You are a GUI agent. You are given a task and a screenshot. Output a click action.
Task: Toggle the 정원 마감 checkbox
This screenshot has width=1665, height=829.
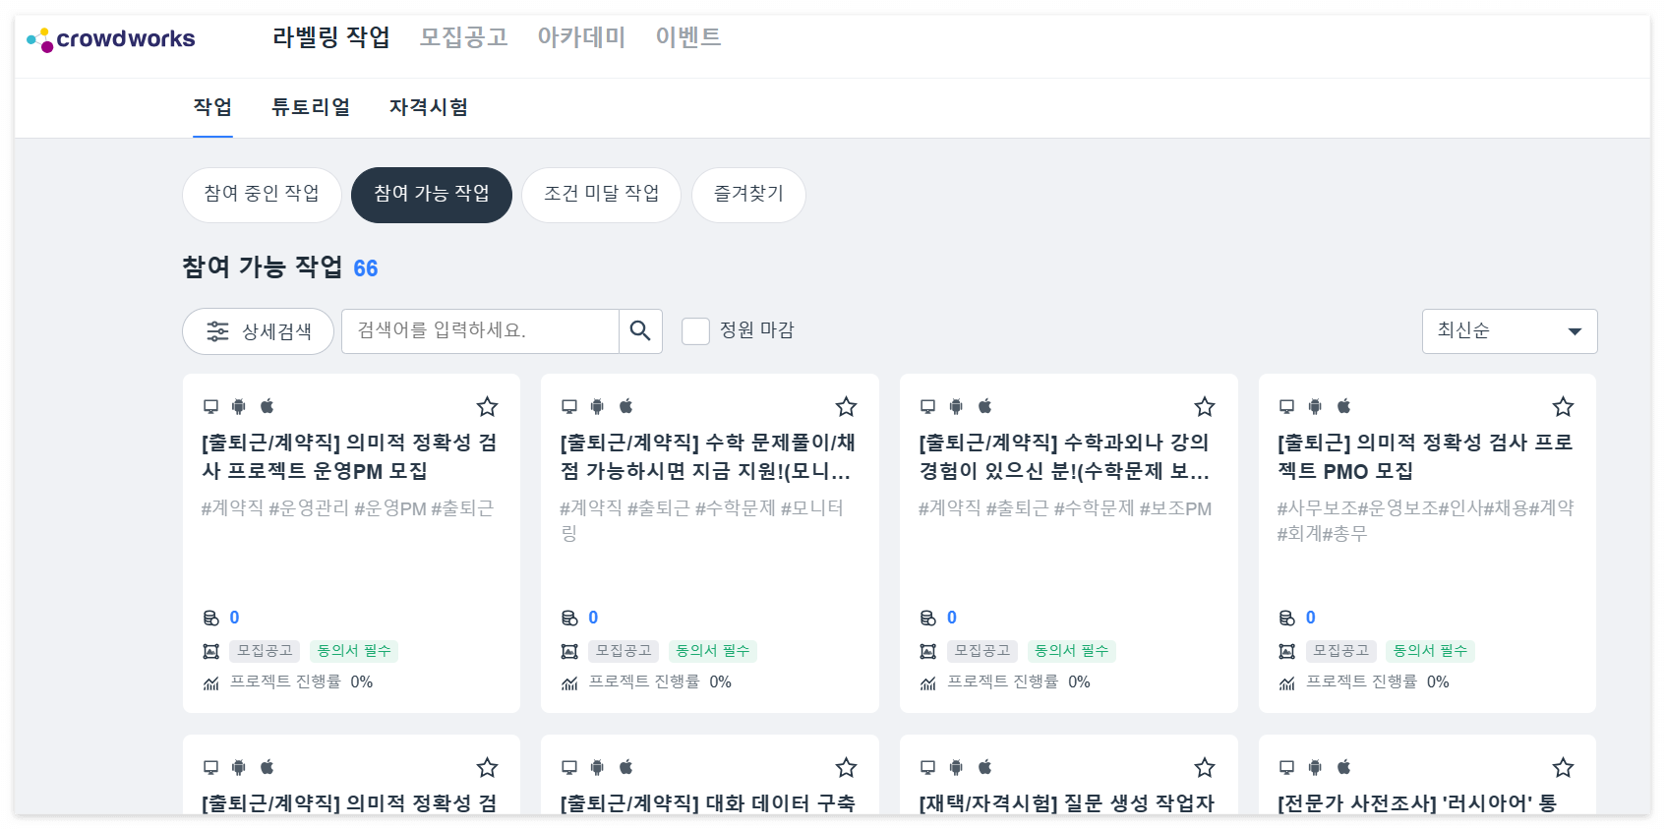[695, 330]
